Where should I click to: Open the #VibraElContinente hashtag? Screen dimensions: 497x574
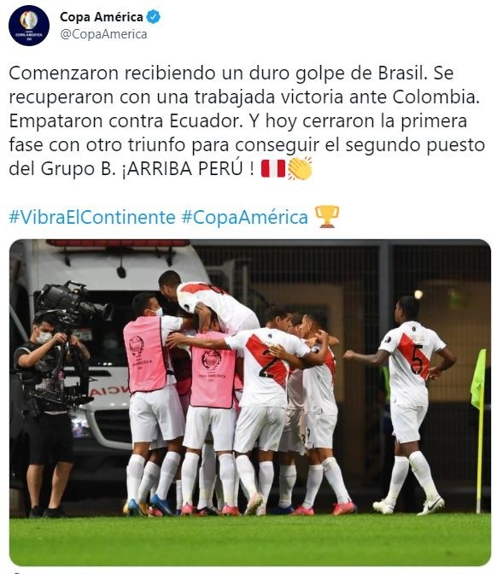92,217
